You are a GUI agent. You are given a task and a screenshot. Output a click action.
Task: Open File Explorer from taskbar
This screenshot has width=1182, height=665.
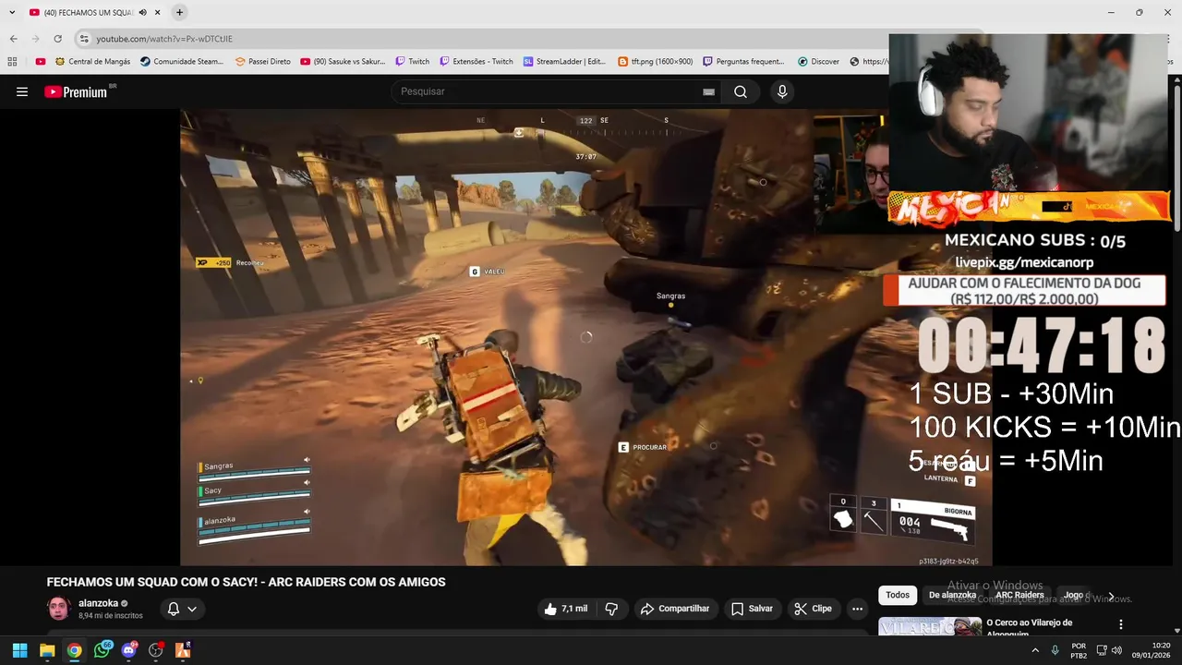[x=47, y=650]
